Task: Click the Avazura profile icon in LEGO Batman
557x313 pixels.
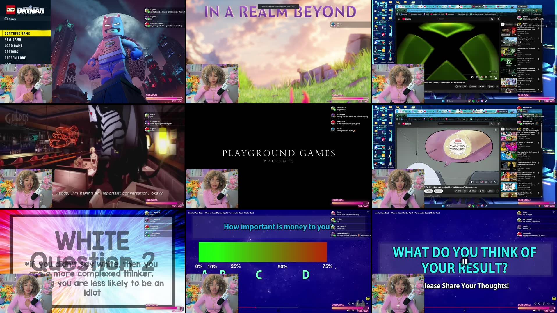Action: tap(6, 19)
